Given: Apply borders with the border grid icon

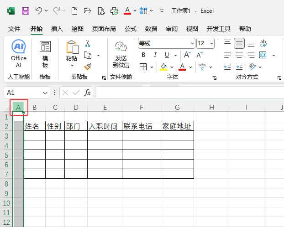Looking at the screenshot, I should [143, 67].
